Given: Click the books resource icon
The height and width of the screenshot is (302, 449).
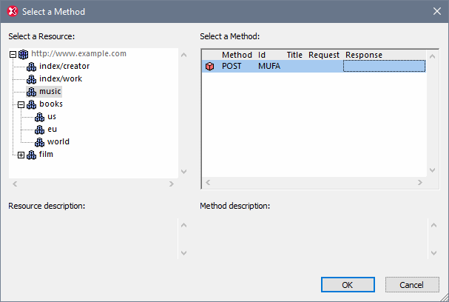Looking at the screenshot, I should pyautogui.click(x=31, y=104).
